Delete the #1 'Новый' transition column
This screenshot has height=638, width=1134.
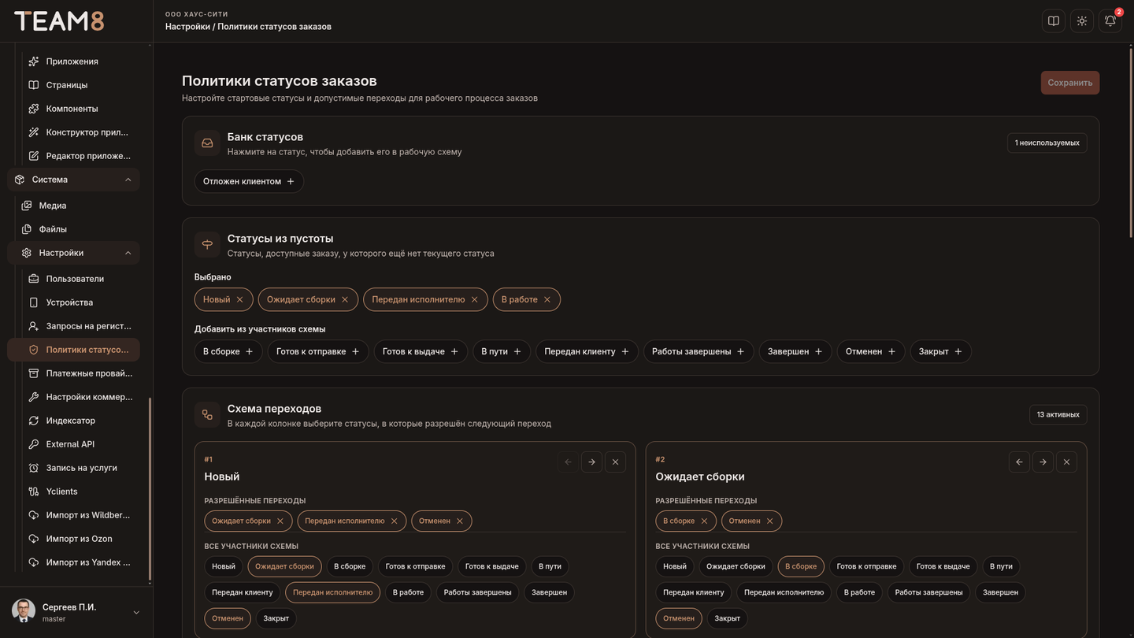coord(616,462)
